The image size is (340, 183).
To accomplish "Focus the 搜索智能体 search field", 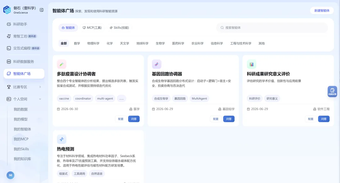I will 272,28.
